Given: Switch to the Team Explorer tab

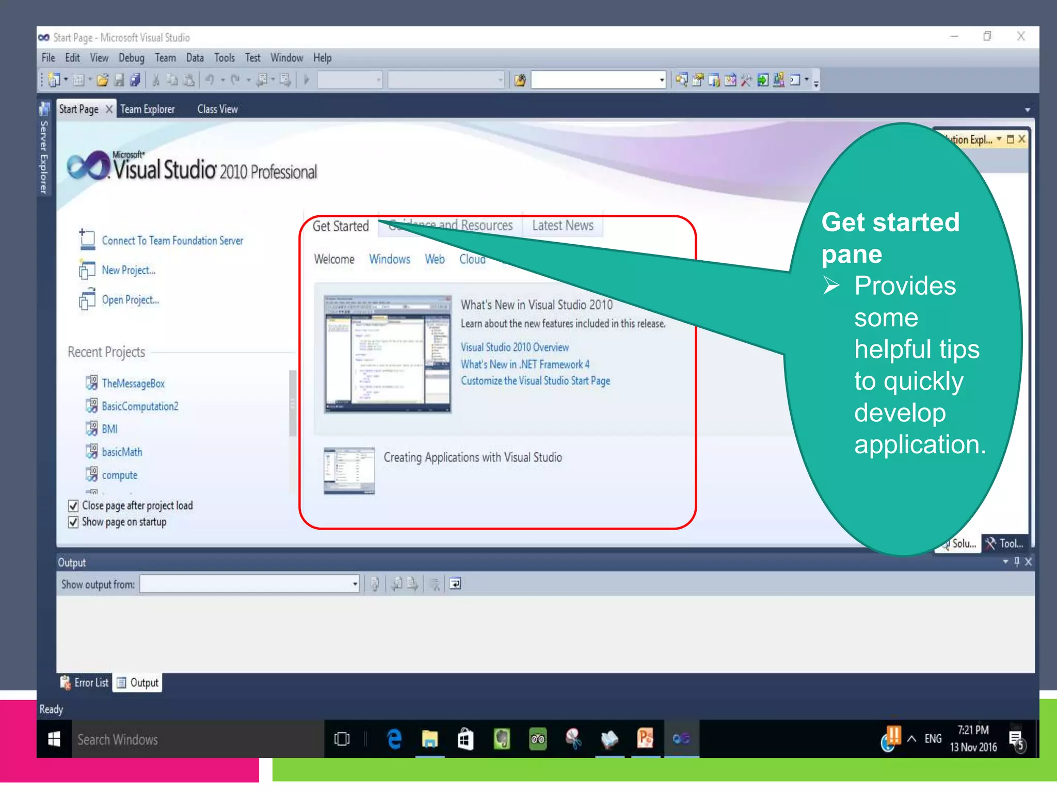Looking at the screenshot, I should coord(148,109).
